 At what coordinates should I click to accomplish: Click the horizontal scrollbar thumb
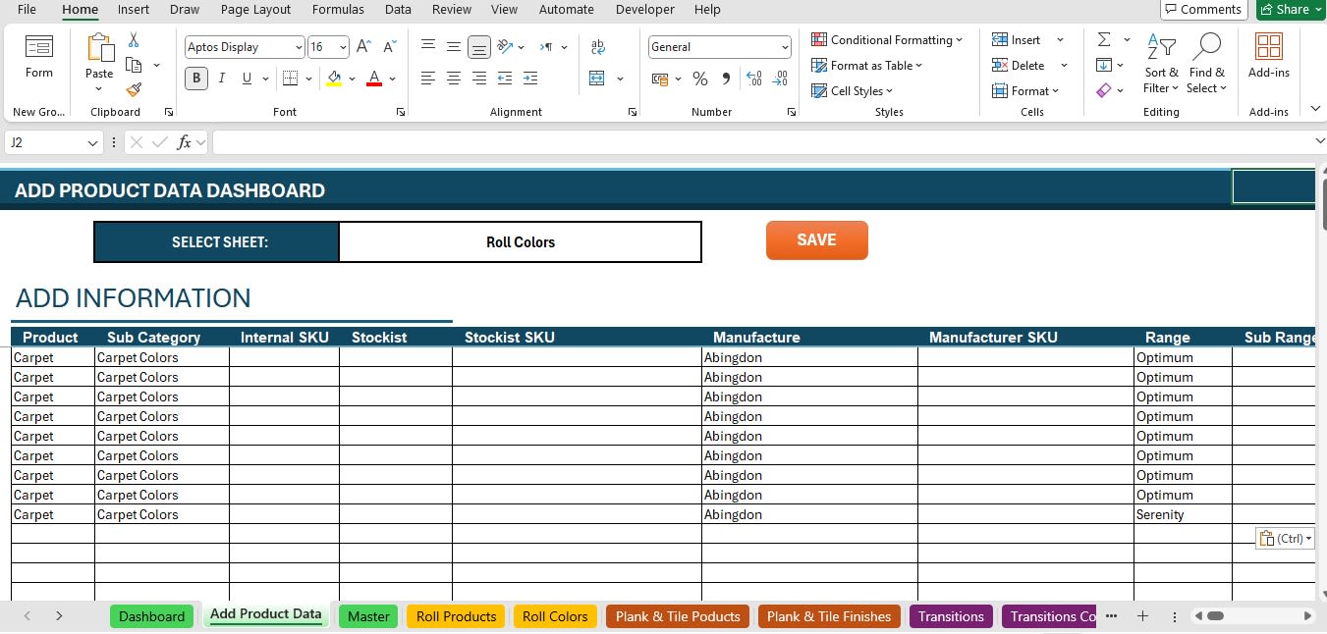click(1215, 616)
